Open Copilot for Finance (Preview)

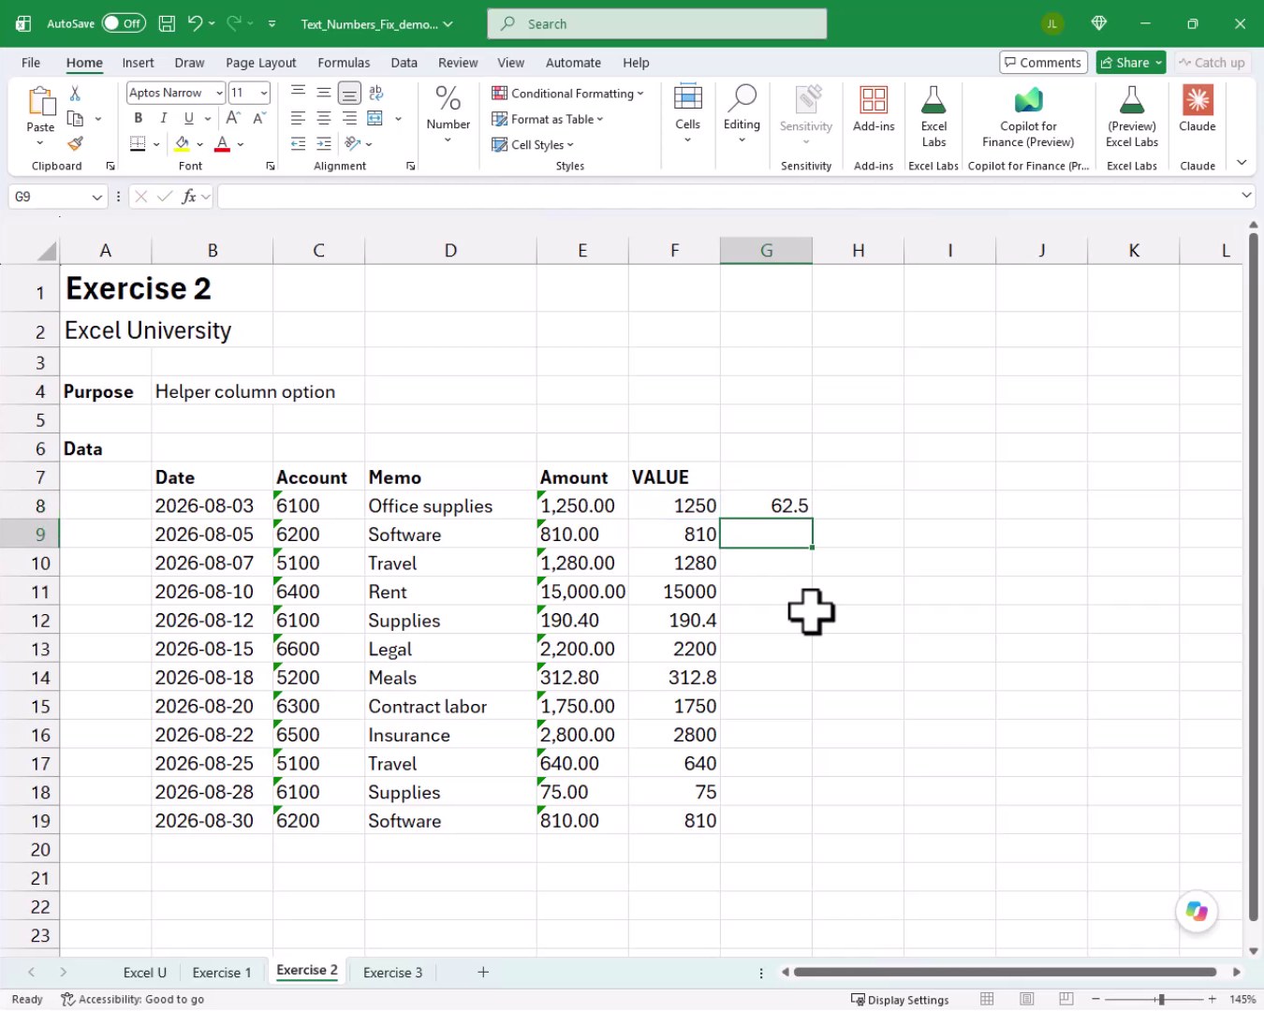1028,117
